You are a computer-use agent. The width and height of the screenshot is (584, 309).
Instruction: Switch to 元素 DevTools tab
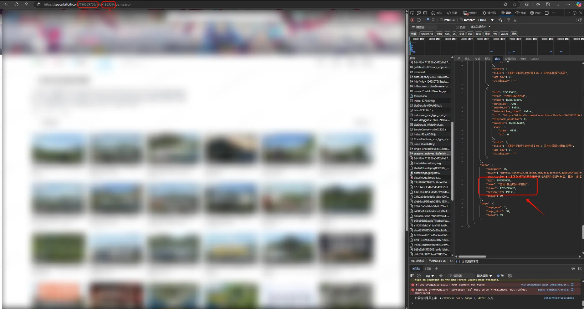[452, 13]
